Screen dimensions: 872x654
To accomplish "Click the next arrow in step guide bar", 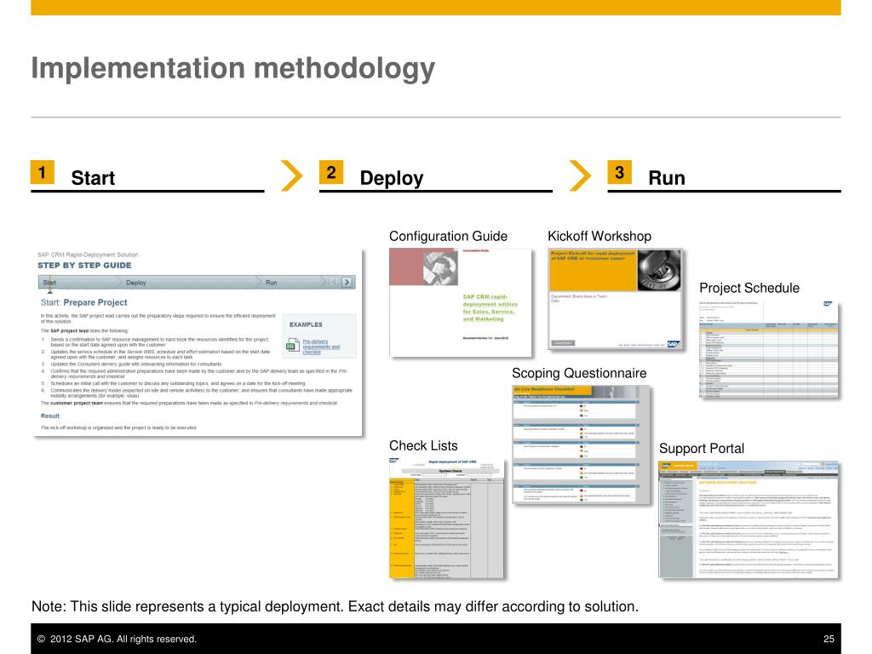I will point(347,282).
